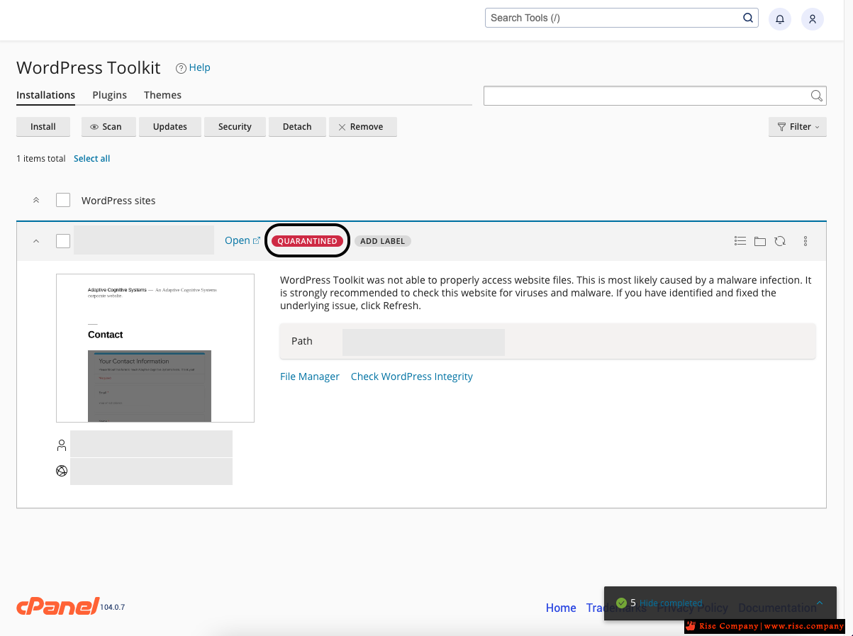Switch to the Plugins tab
853x636 pixels.
tap(109, 95)
